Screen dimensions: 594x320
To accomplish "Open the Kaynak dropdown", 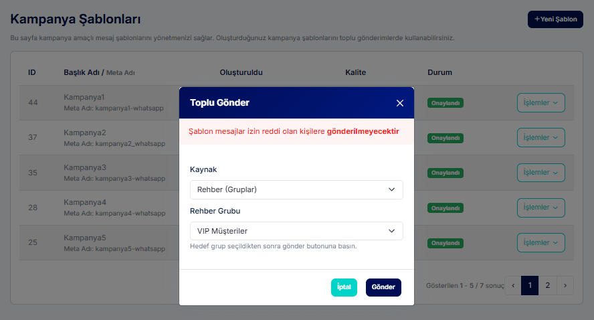I will [x=296, y=189].
